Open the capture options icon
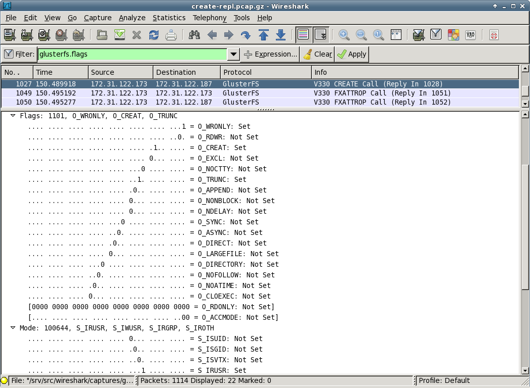530x388 pixels. [27, 35]
